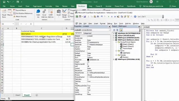Click the Undo arrow in VBA toolbar
This screenshot has height=101, width=179.
tap(102, 17)
